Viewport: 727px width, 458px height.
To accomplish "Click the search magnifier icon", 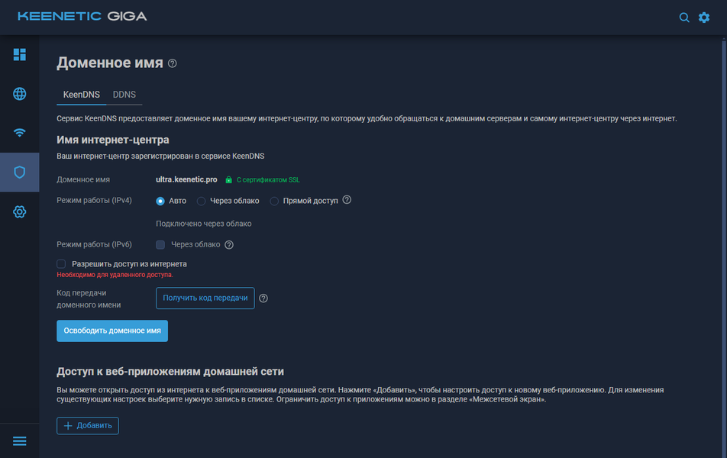I will [x=684, y=18].
